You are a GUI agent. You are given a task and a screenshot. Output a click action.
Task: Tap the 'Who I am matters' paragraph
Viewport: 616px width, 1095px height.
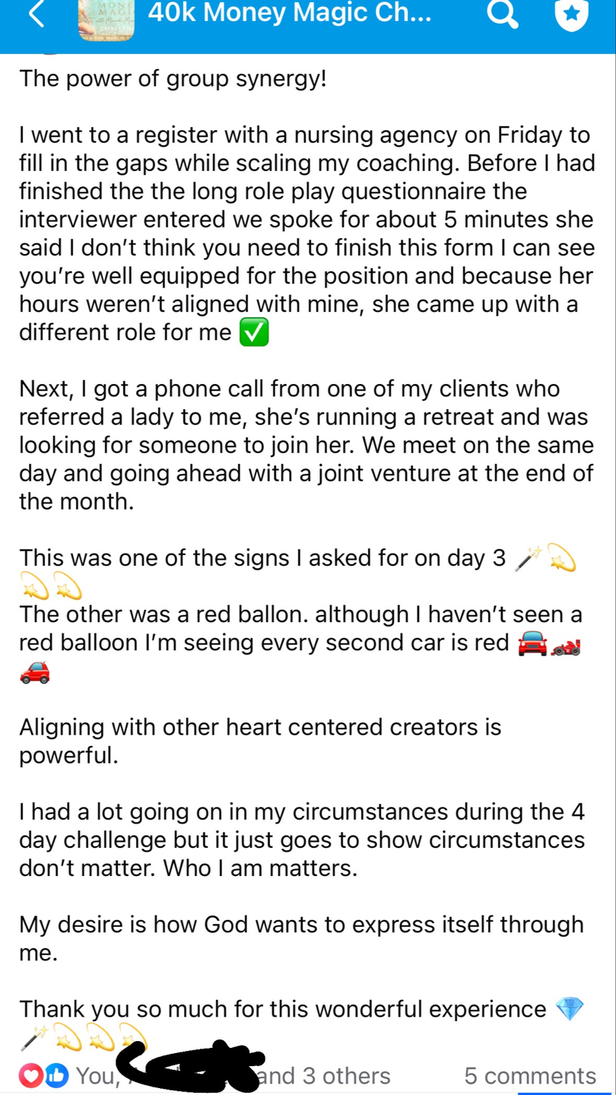(x=302, y=839)
